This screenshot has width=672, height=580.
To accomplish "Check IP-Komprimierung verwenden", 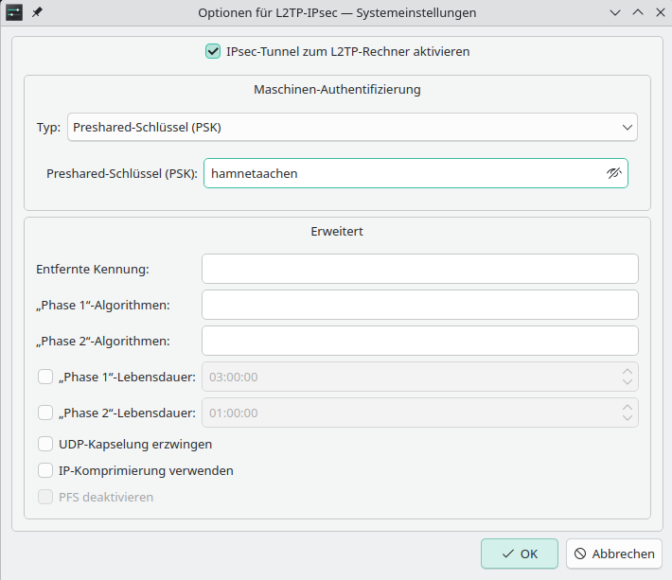I will click(x=45, y=470).
